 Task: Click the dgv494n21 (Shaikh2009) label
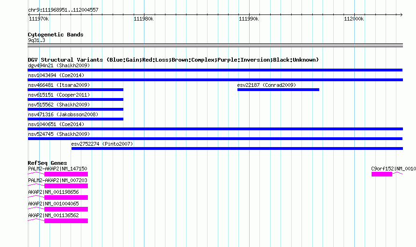[x=59, y=65]
